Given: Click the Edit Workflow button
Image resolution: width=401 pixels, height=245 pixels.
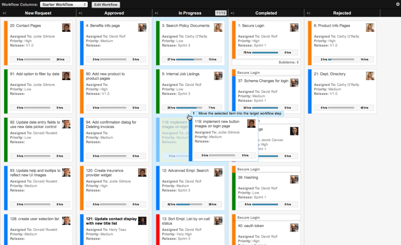Looking at the screenshot, I should click(106, 5).
